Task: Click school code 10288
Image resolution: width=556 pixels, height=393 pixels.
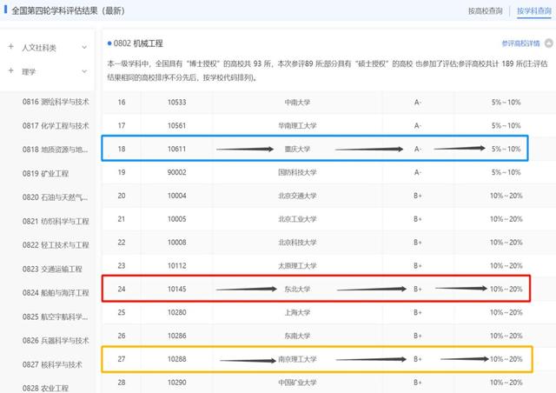Action: coord(176,359)
